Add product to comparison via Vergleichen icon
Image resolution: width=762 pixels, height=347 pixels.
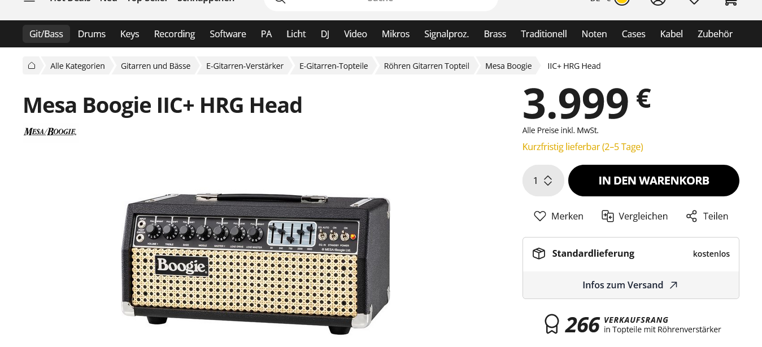tap(608, 216)
